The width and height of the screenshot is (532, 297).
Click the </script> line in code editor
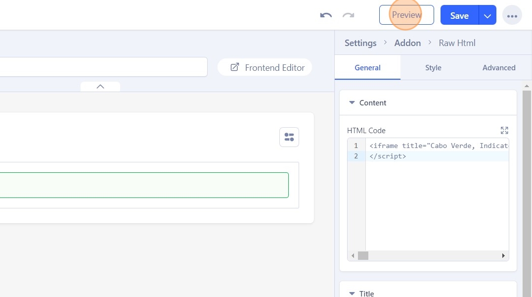click(437, 156)
